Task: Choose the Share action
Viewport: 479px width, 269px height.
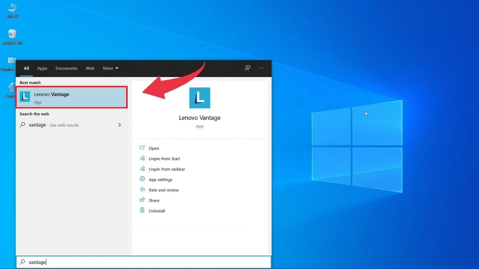Action: point(154,200)
